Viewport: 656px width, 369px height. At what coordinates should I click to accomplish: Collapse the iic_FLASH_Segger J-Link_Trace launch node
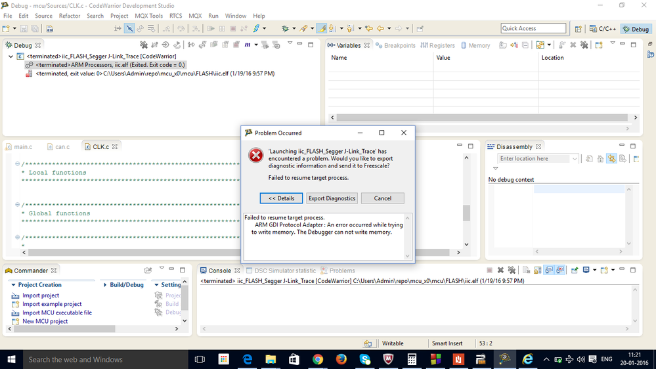tap(11, 56)
